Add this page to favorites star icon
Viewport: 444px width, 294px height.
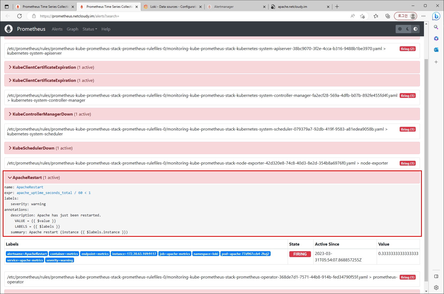[x=362, y=16]
